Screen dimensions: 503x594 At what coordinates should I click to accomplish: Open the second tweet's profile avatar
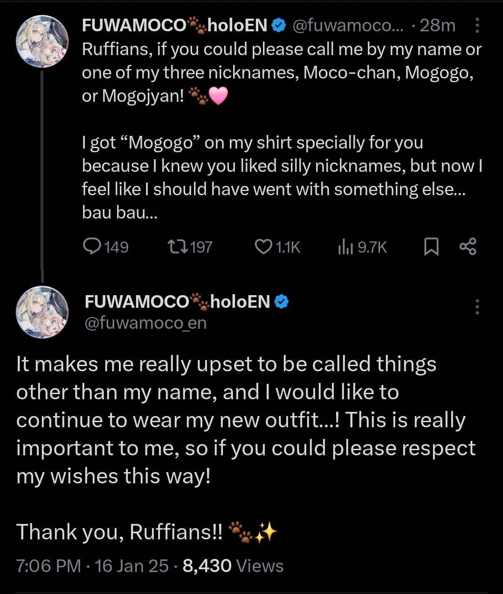coord(42,312)
